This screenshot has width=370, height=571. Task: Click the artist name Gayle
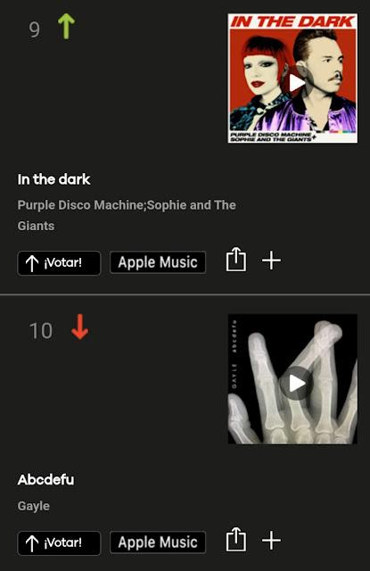(34, 506)
